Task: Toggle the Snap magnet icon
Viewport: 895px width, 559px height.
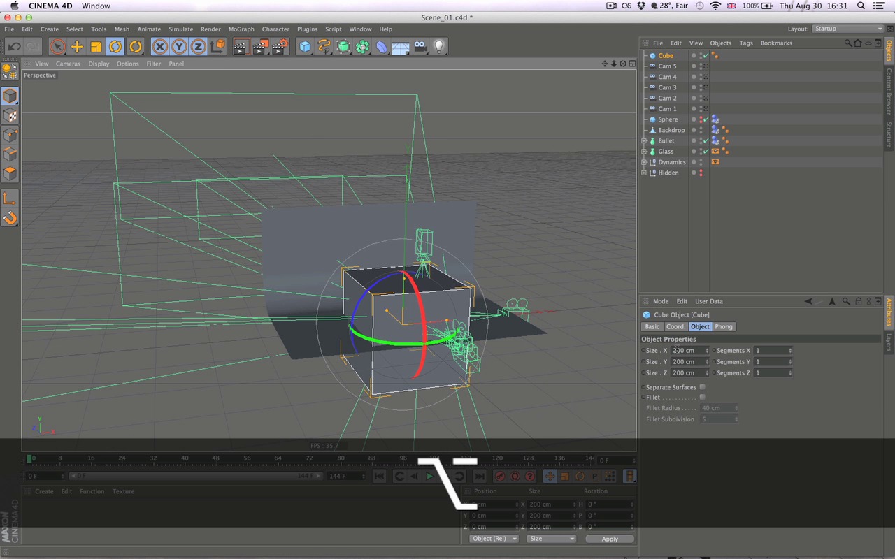Action: pos(10,218)
